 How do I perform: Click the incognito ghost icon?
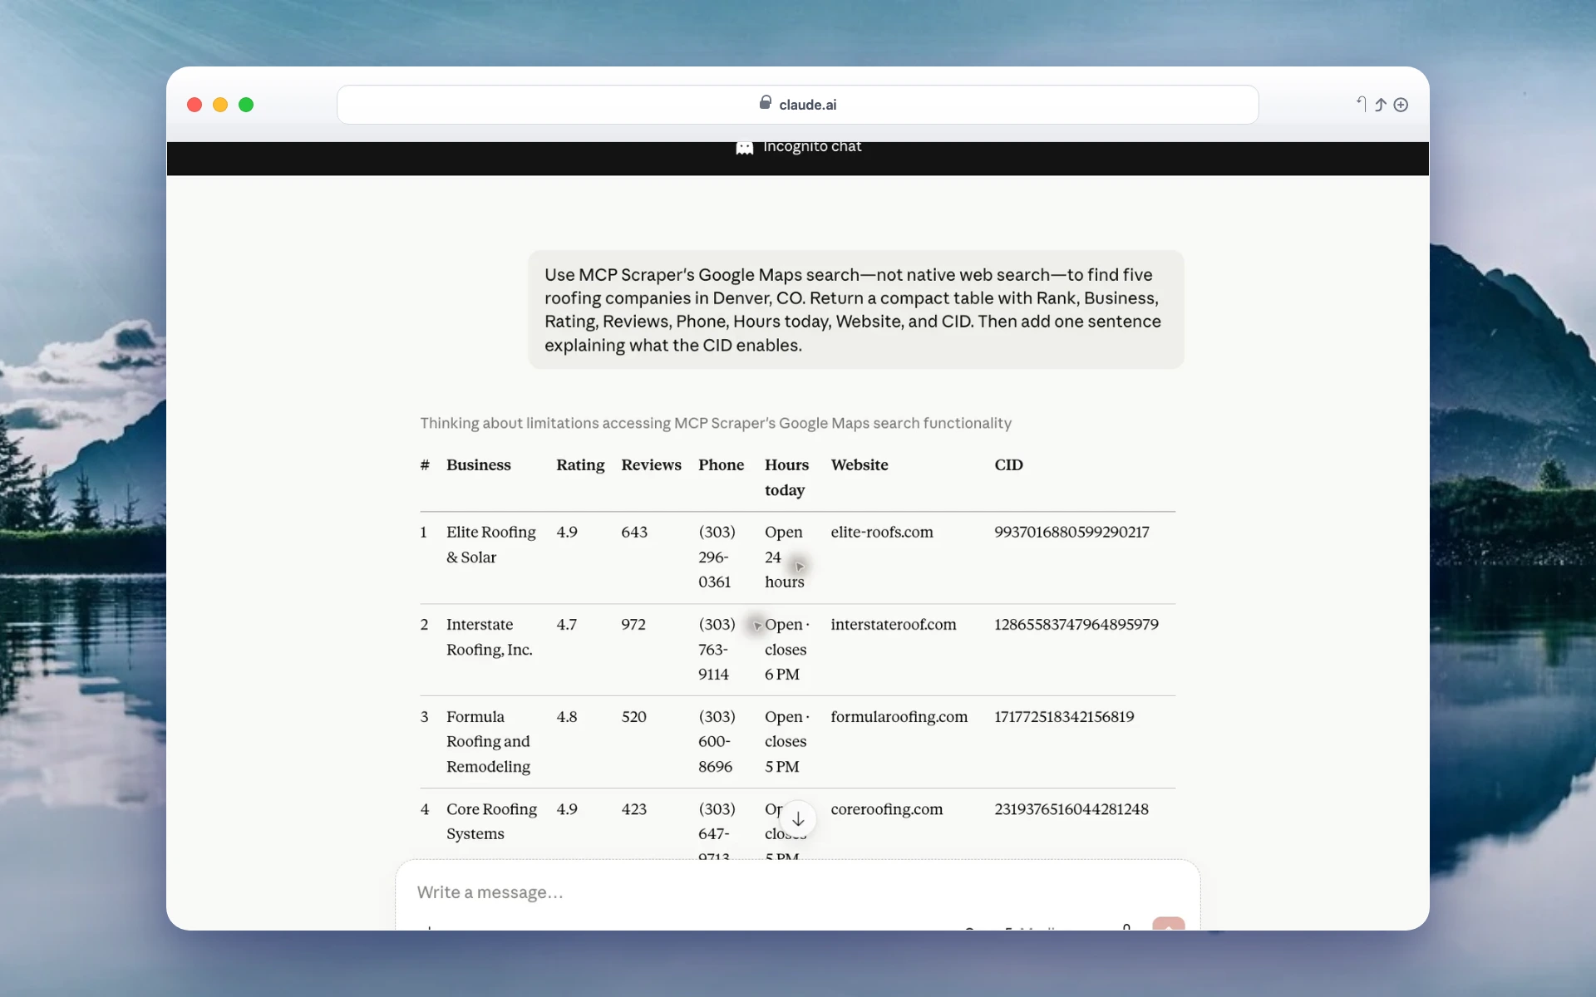pyautogui.click(x=745, y=147)
